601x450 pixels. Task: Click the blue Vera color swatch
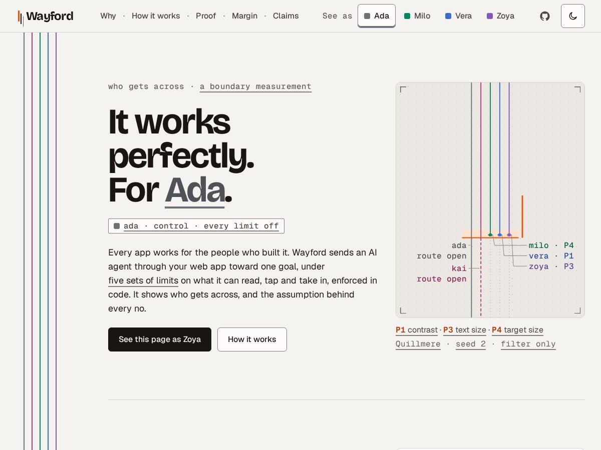click(x=448, y=16)
